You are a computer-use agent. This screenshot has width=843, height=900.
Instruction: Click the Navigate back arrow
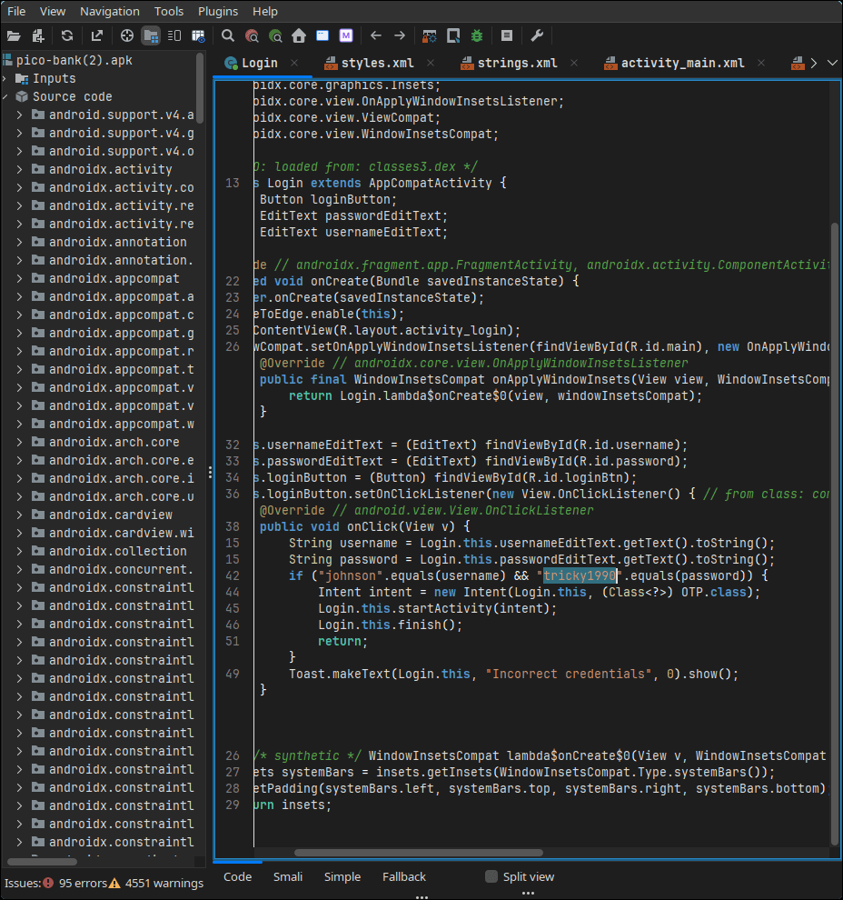tap(376, 36)
